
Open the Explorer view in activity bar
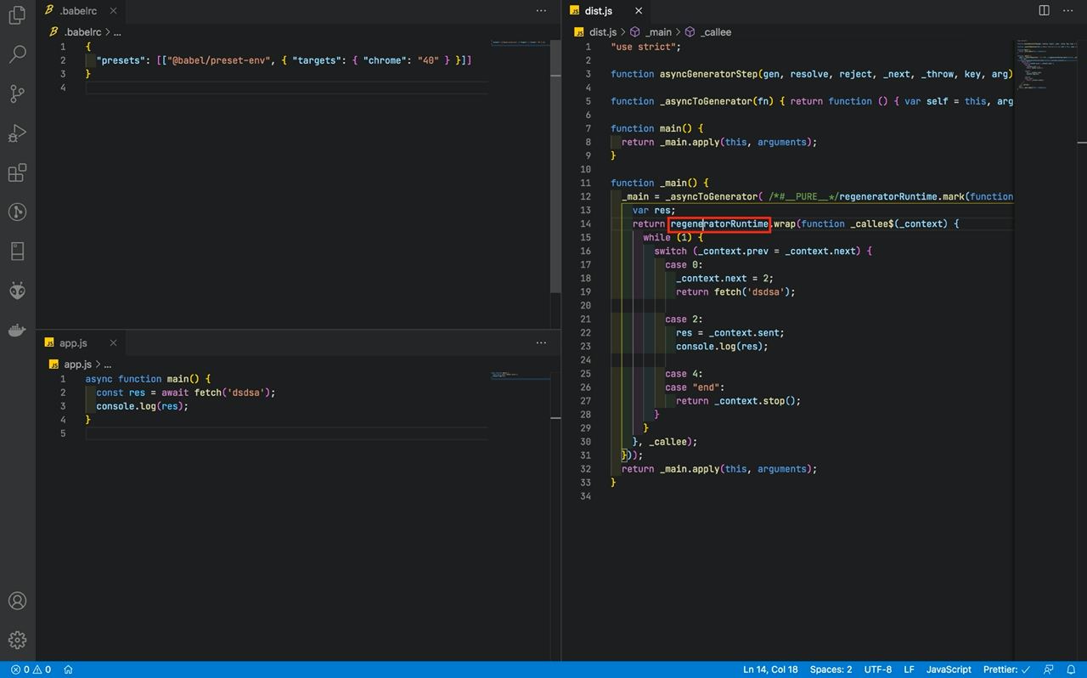[x=17, y=15]
